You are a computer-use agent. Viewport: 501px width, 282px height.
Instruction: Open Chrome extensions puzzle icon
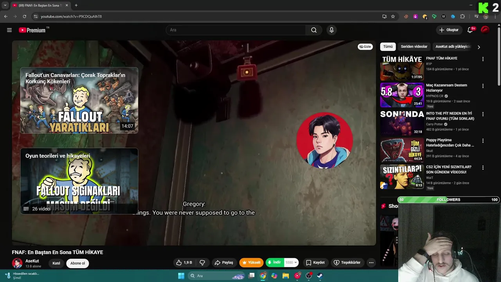[462, 16]
